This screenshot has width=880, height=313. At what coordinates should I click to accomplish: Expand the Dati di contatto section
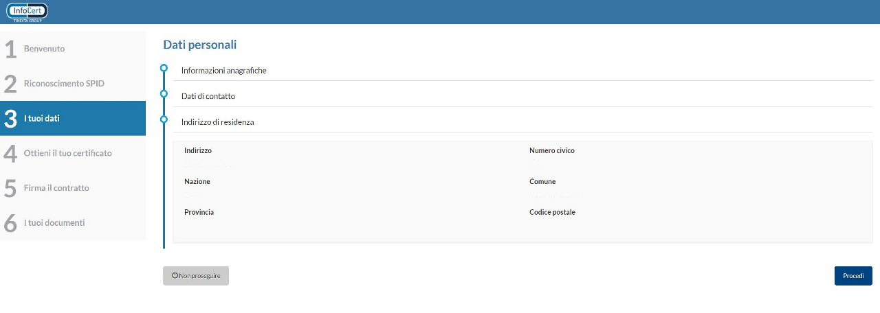pyautogui.click(x=208, y=96)
